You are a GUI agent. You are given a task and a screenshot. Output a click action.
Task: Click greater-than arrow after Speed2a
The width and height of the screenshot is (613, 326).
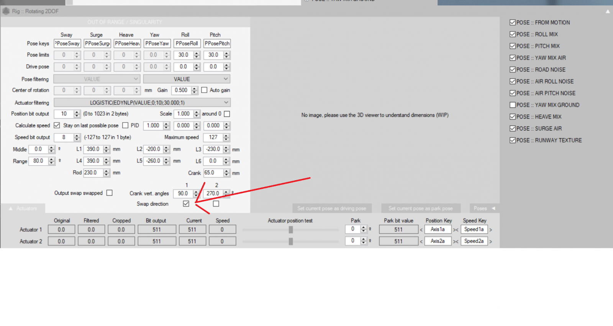[490, 241]
